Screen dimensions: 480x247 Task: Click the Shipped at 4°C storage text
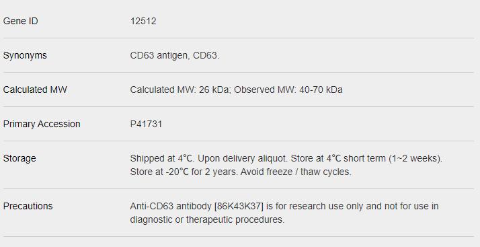tap(161, 158)
